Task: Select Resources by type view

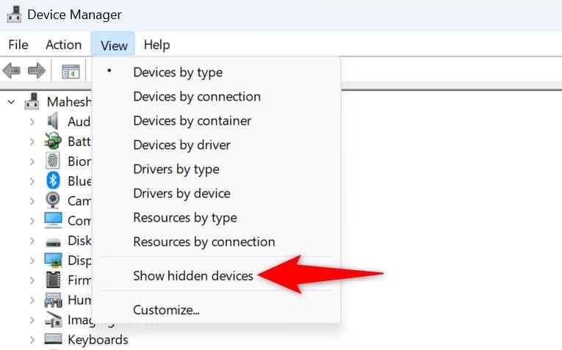Action: pos(184,217)
